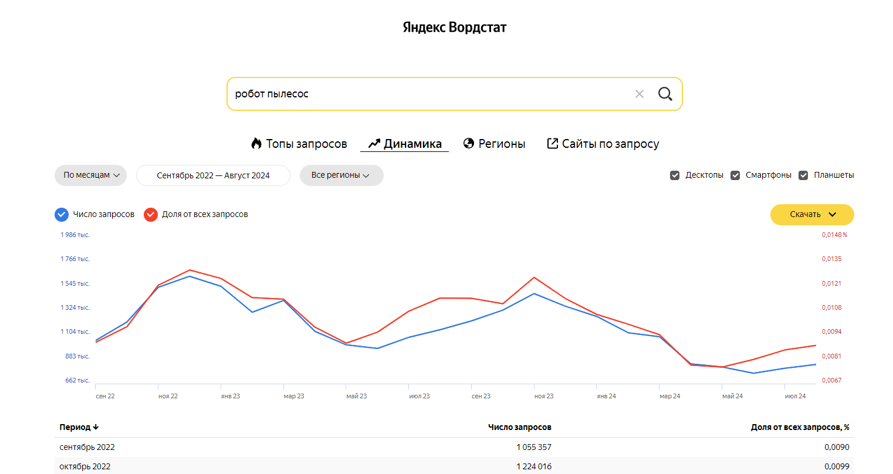893x474 pixels.
Task: Click the flame icon next to Топы запросов
Action: [x=256, y=144]
